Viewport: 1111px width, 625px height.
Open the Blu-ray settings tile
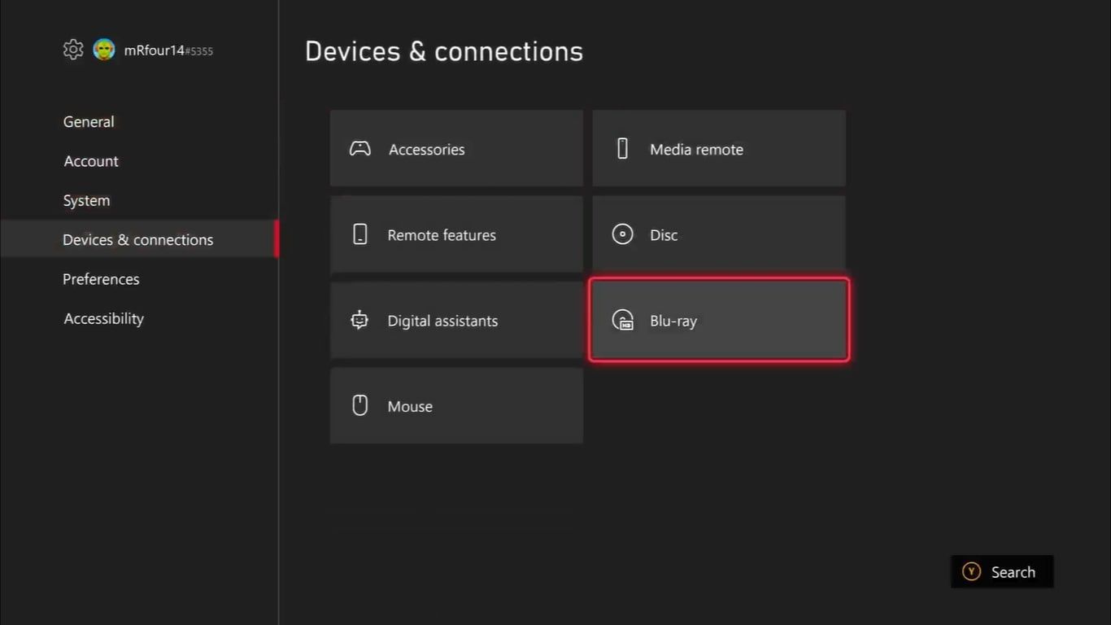click(x=719, y=321)
